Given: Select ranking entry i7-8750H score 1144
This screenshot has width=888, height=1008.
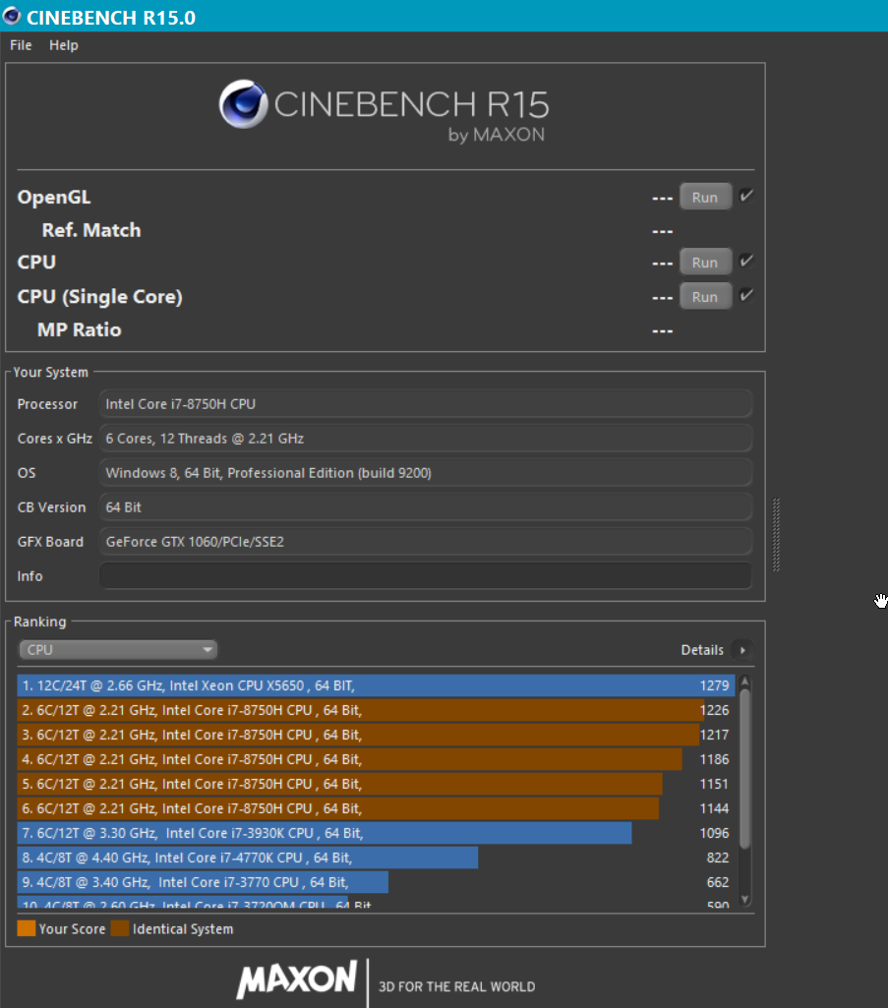Looking at the screenshot, I should [x=377, y=808].
